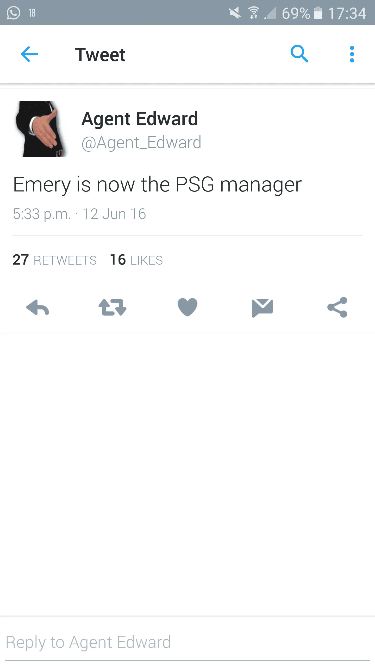Open the Agent Edward display name
The image size is (375, 666).
pos(140,119)
